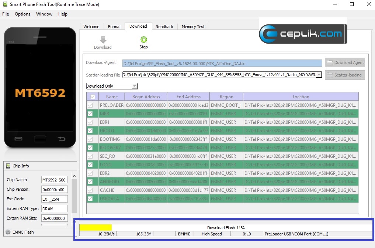375x248 pixels.
Task: Click the Scatter-loading button
Action: 345,75
